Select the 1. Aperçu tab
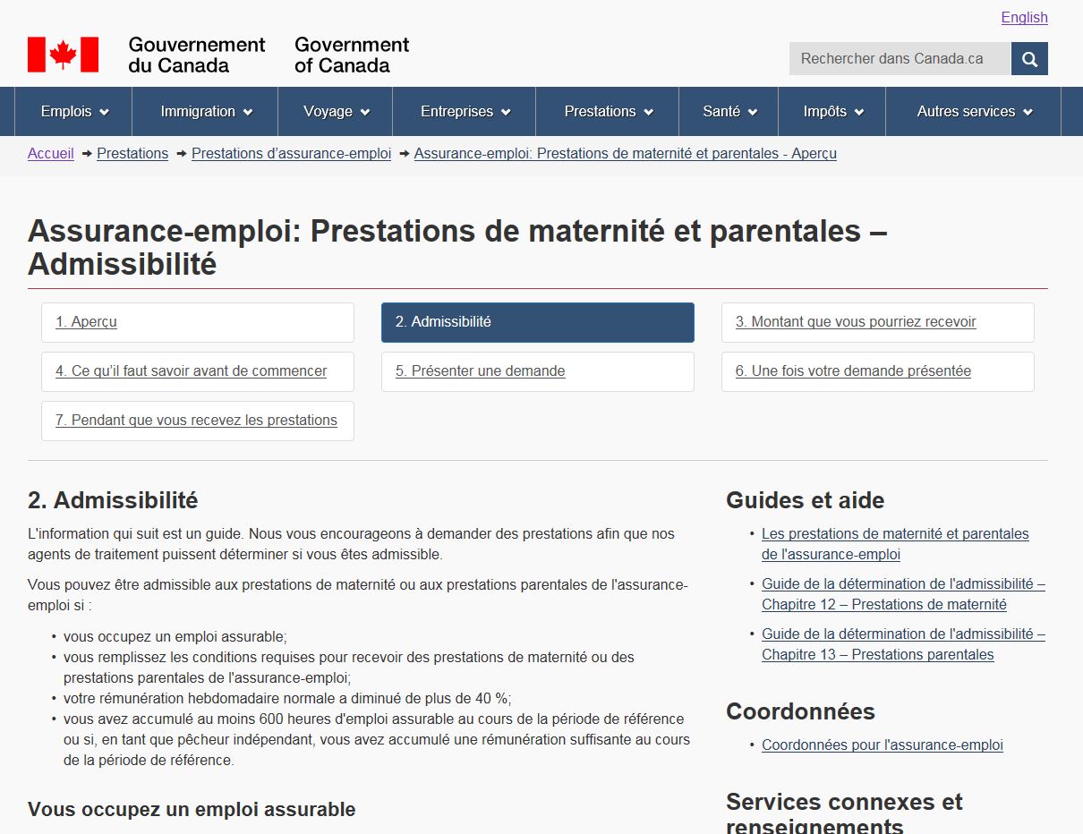 click(x=198, y=322)
